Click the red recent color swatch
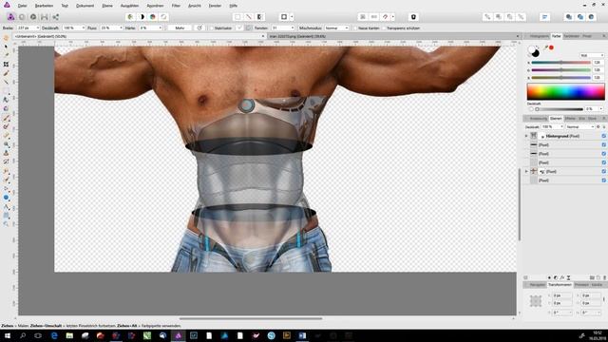 click(x=551, y=47)
